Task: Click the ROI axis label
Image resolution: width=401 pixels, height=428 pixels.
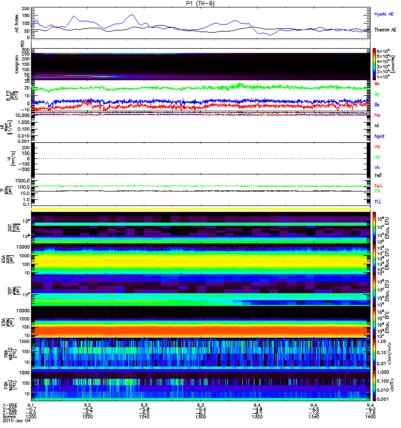Action: tap(22, 44)
